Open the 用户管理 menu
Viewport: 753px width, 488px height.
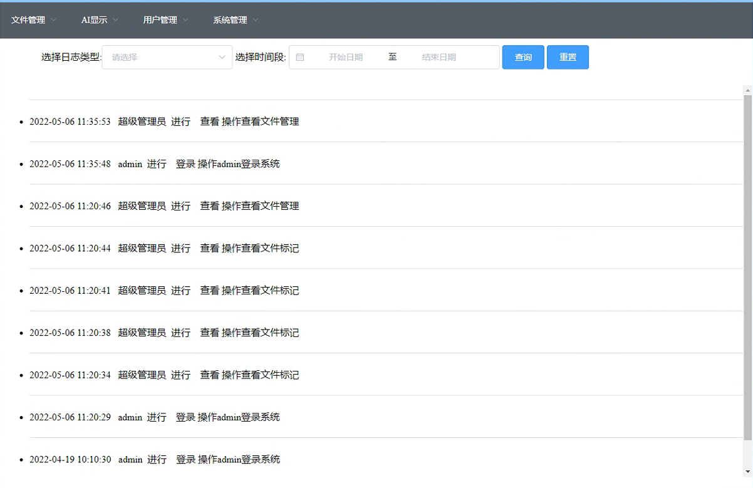(x=160, y=20)
